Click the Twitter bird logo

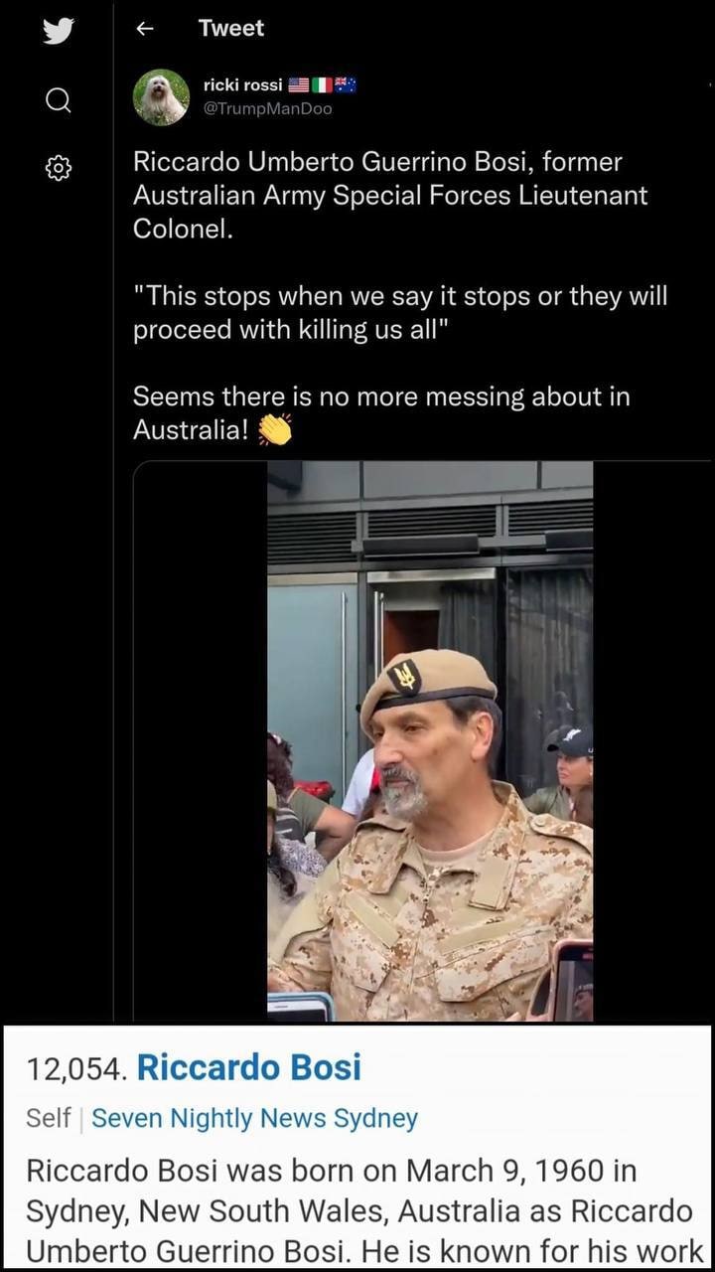58,31
